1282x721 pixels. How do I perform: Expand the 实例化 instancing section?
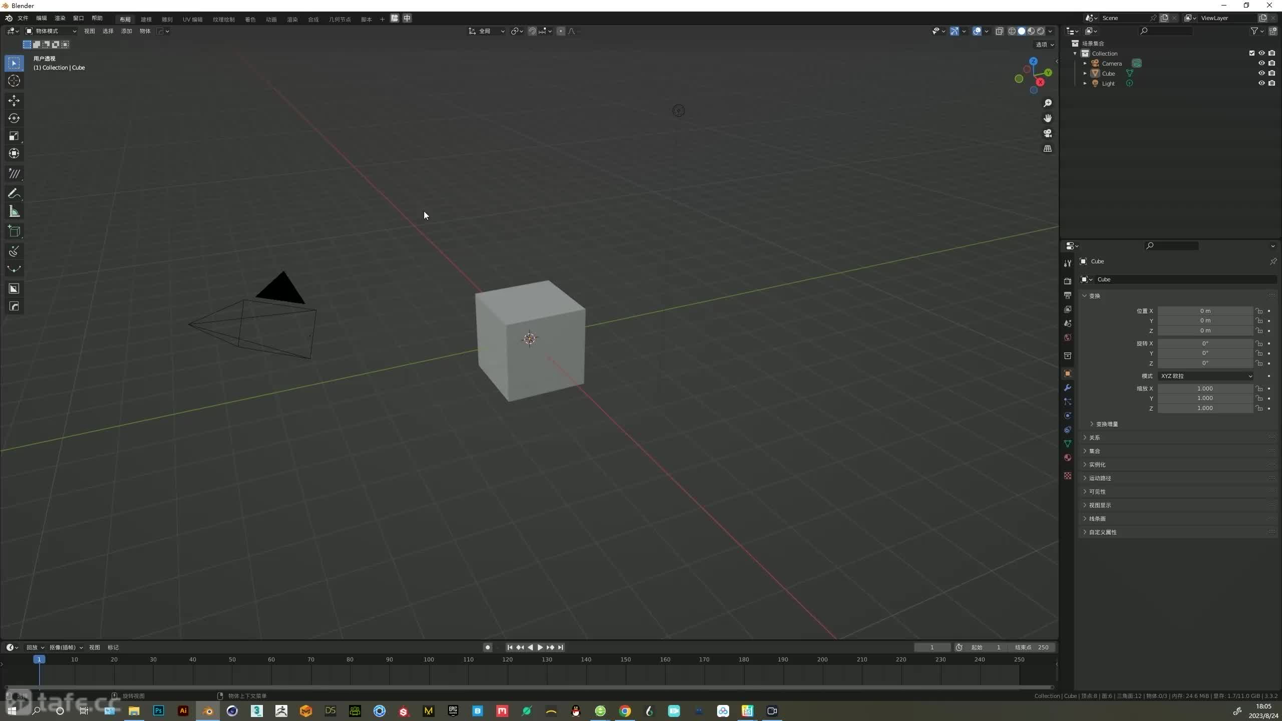click(x=1098, y=464)
